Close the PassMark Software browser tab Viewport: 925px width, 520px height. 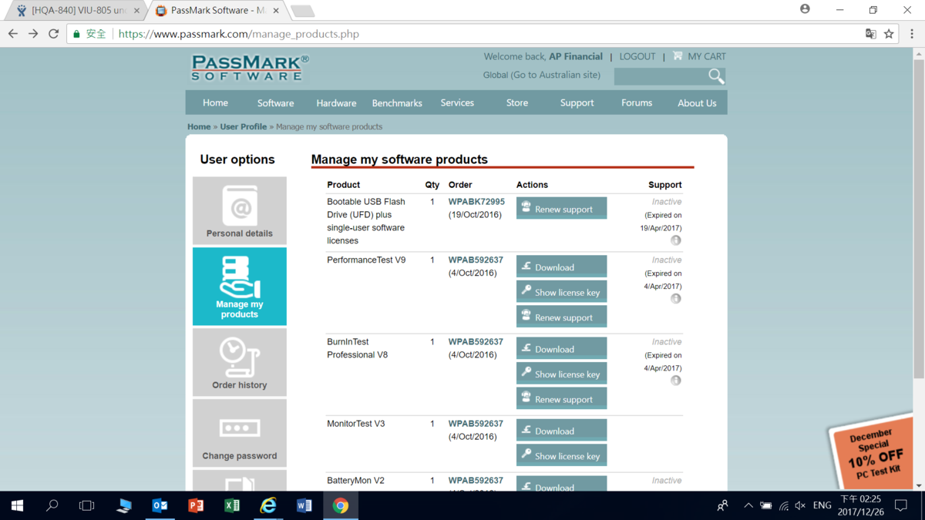276,11
